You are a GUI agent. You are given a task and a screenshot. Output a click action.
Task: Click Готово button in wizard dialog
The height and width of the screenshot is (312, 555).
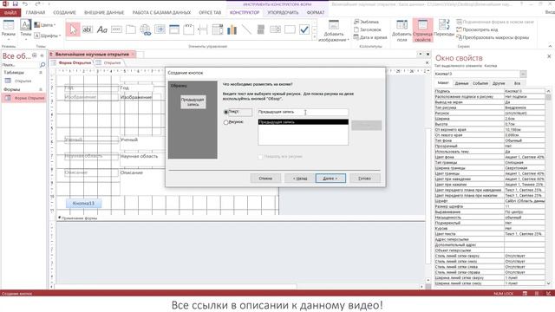[x=364, y=179]
